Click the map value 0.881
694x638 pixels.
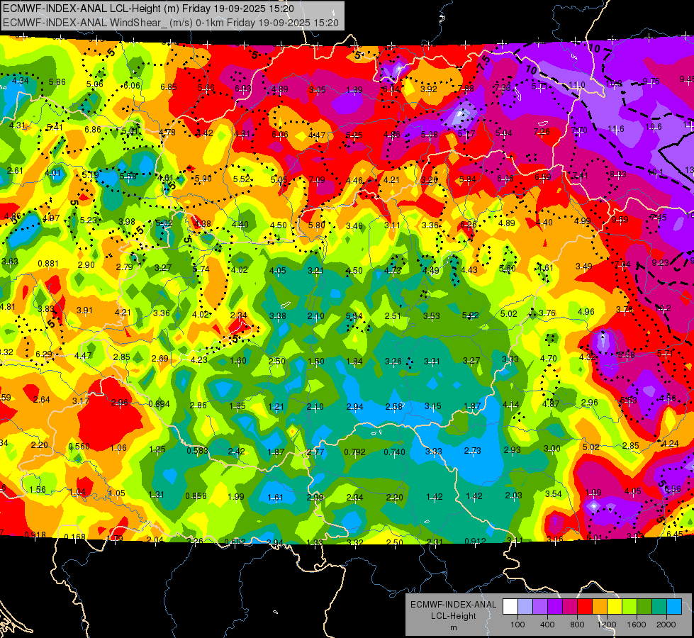tap(48, 264)
